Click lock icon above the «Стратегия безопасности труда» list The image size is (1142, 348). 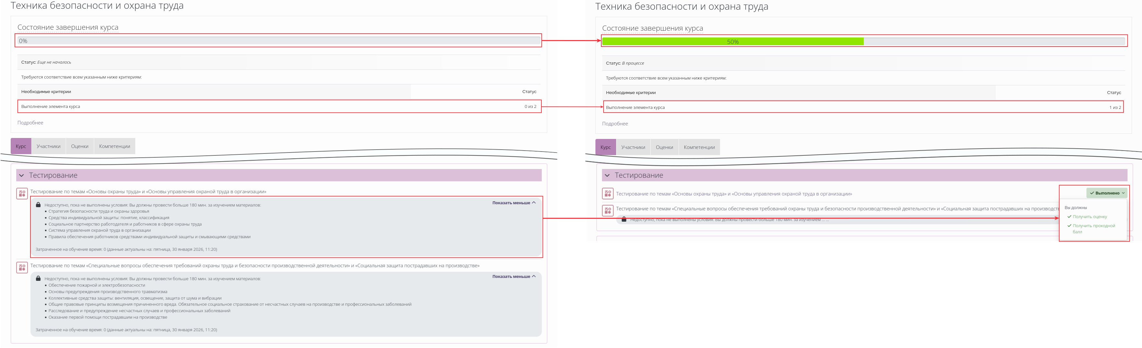coord(39,205)
